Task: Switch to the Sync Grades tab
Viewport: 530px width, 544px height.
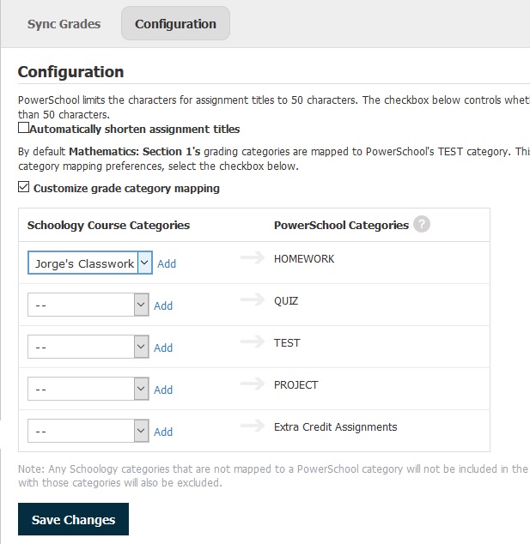Action: click(x=64, y=24)
